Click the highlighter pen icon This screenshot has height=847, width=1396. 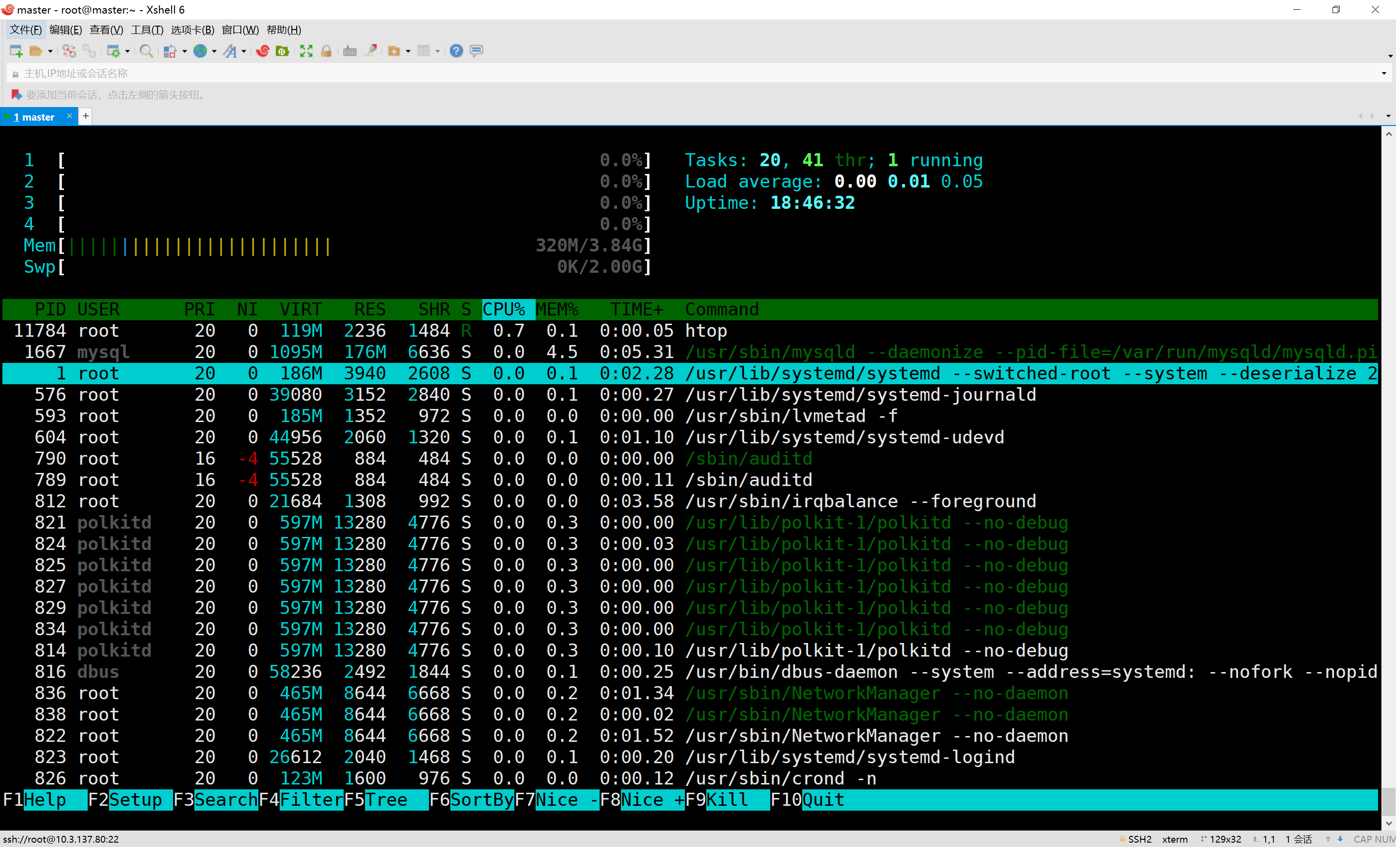coord(370,51)
